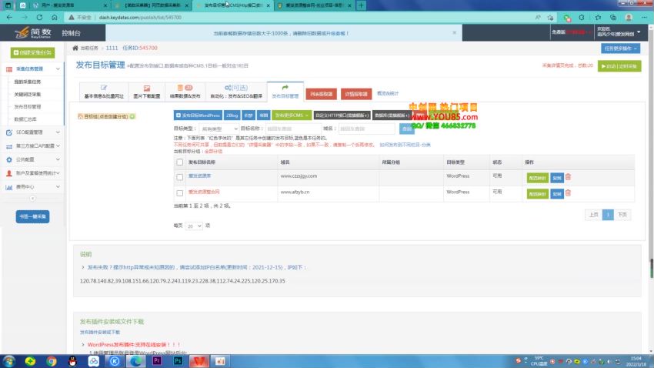Click the home icon in the breadcrumb
This screenshot has width=654, height=368.
tap(75, 48)
